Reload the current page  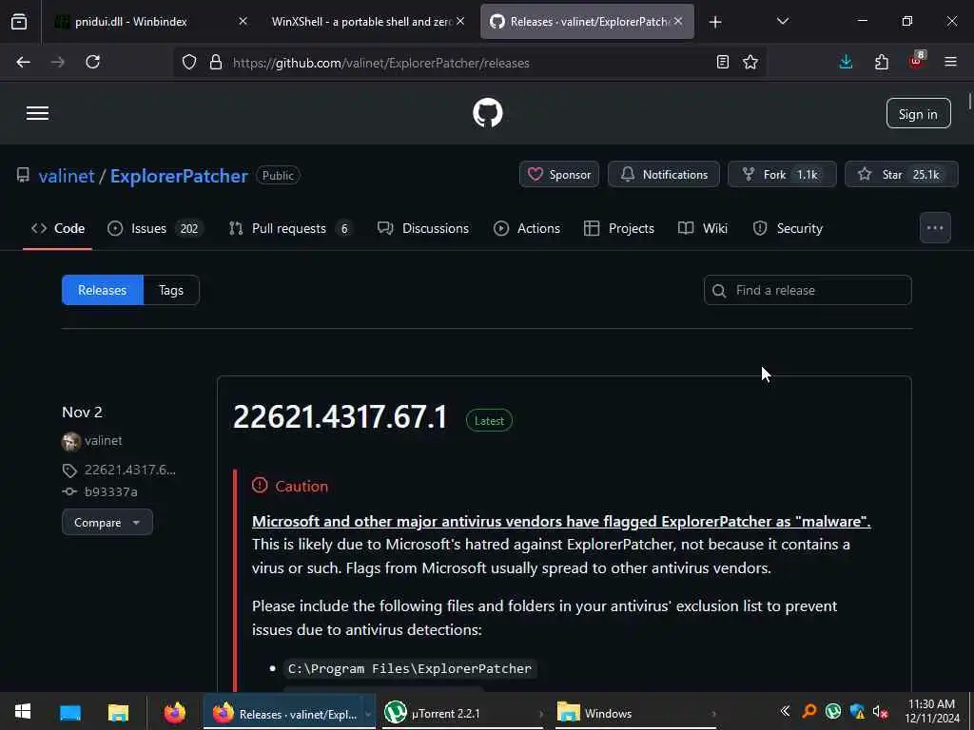coord(92,62)
